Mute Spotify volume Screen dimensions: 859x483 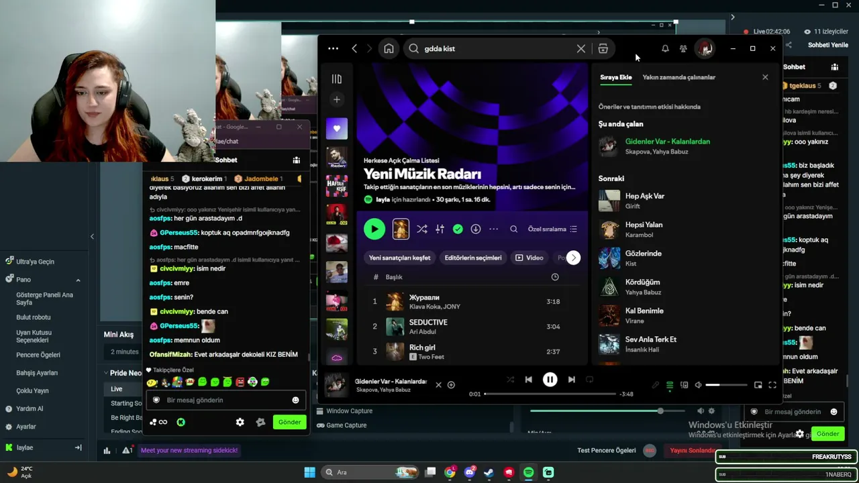[x=699, y=385]
